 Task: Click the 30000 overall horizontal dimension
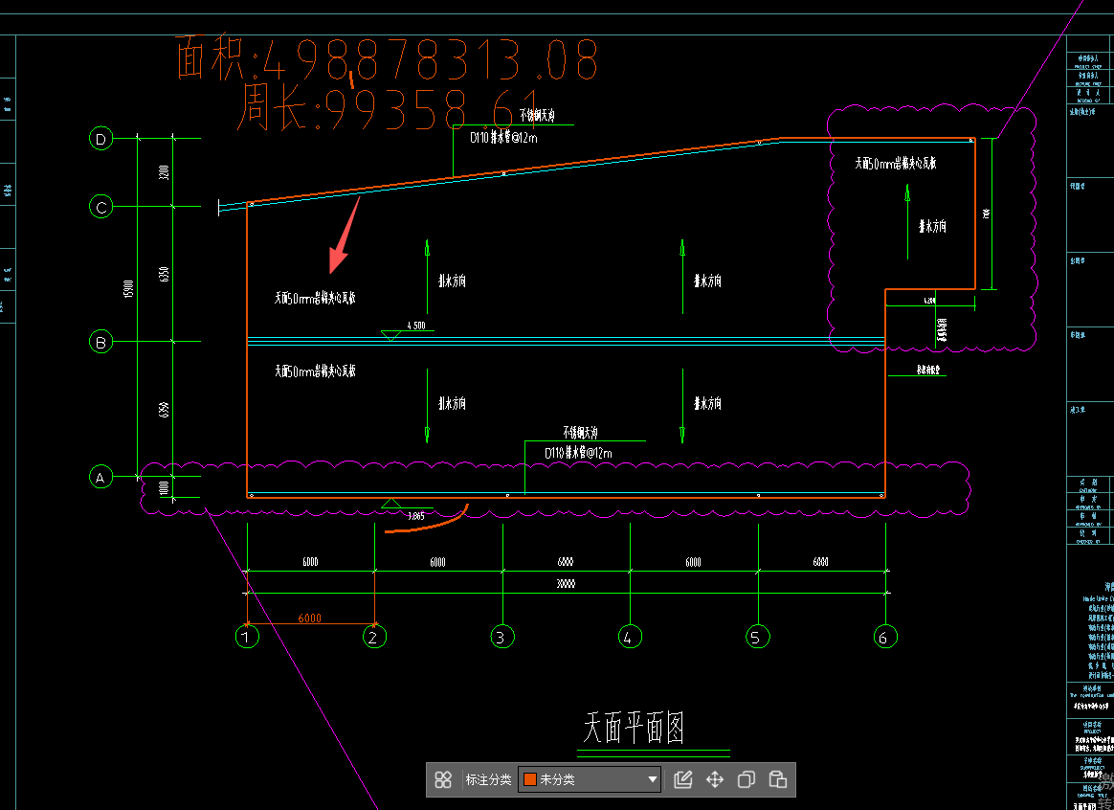pyautogui.click(x=566, y=584)
